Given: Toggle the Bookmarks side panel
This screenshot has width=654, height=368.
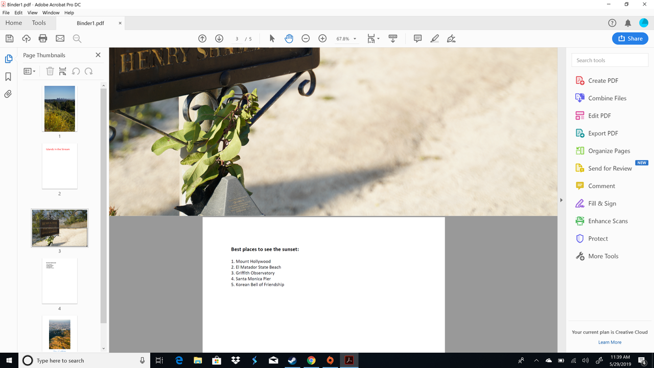Looking at the screenshot, I should 8,77.
